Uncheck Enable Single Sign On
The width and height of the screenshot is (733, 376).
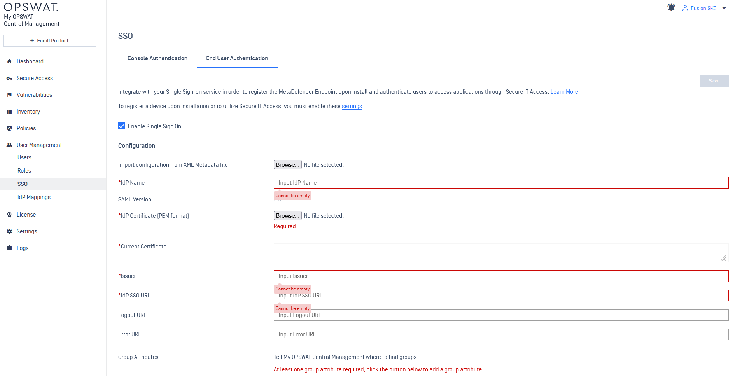tap(122, 126)
